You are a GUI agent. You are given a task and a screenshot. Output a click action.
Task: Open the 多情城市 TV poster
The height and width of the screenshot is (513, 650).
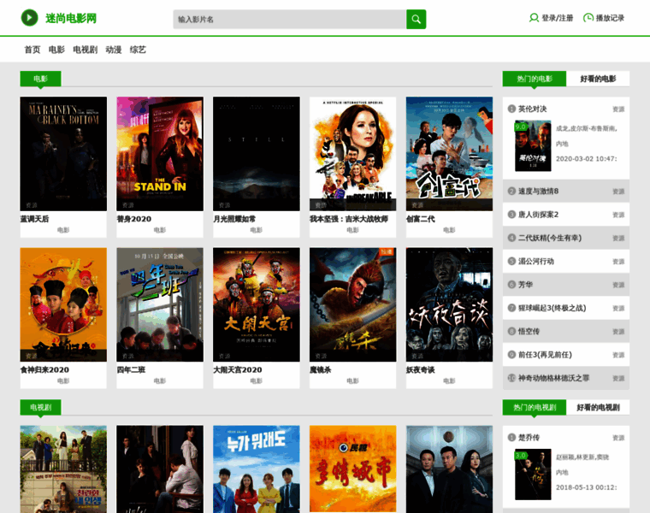coord(352,469)
